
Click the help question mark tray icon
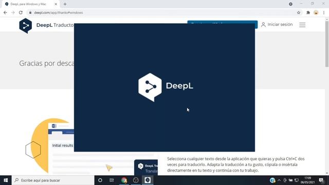coord(272,180)
